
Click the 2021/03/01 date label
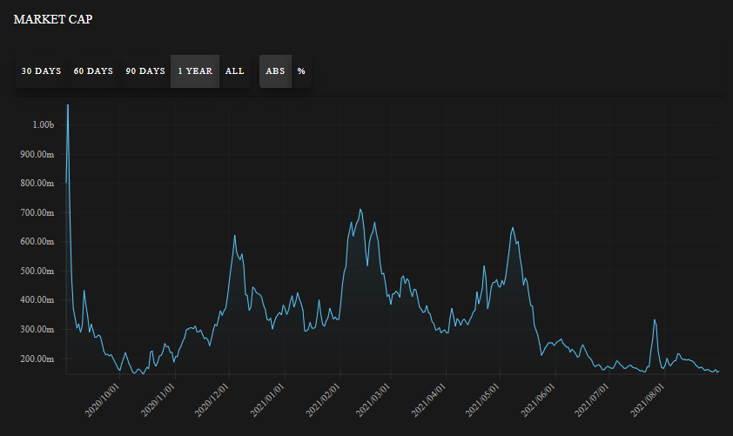point(373,400)
